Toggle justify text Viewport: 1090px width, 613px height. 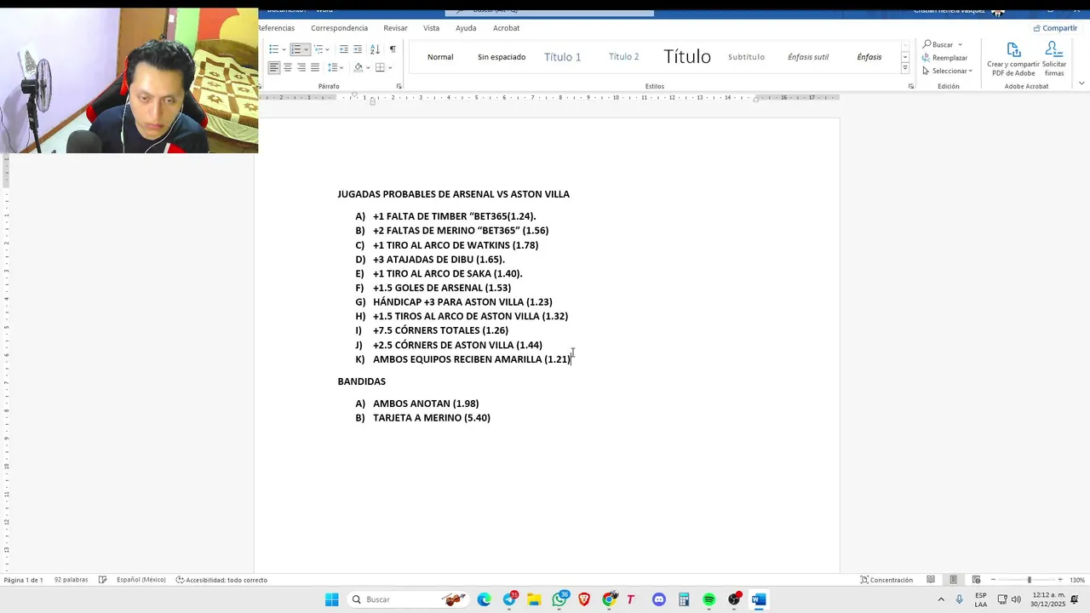[315, 67]
